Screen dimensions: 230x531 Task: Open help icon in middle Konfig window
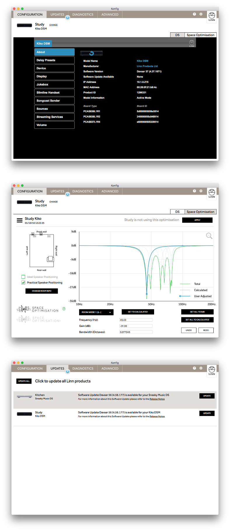coord(194,191)
